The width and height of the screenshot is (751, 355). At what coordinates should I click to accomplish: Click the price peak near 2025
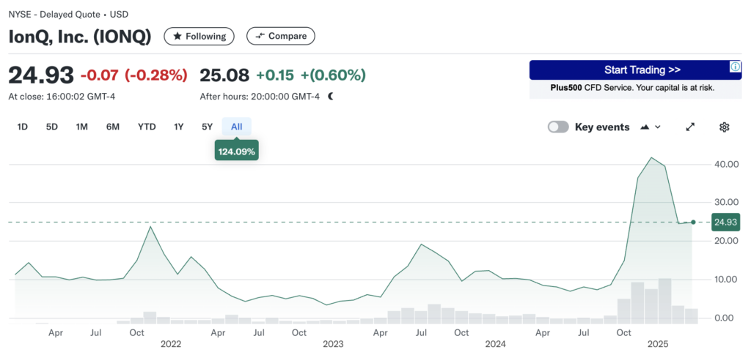pos(651,157)
